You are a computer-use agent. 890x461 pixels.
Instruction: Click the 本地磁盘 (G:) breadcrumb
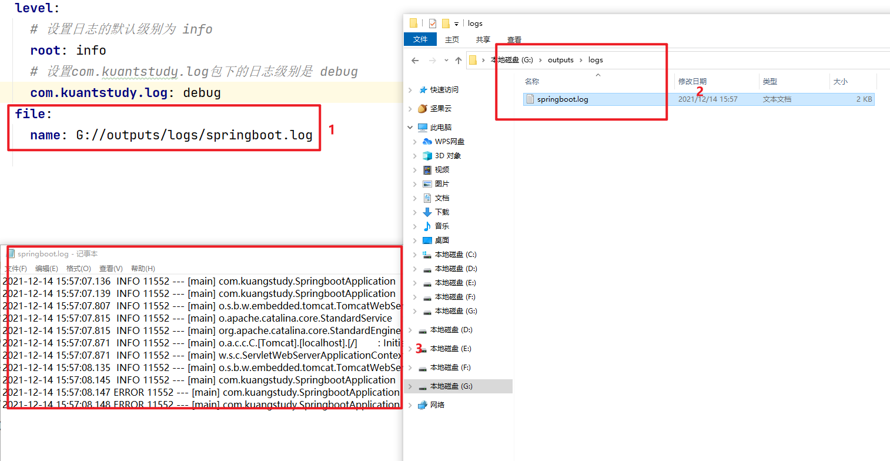(511, 60)
